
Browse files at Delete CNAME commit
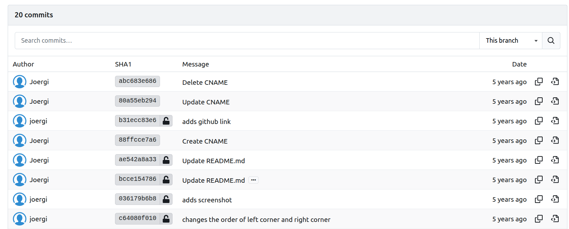point(555,82)
